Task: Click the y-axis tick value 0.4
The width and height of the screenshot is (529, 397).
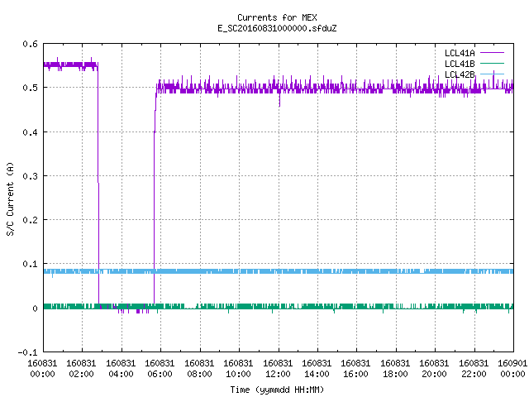Action: click(x=30, y=132)
